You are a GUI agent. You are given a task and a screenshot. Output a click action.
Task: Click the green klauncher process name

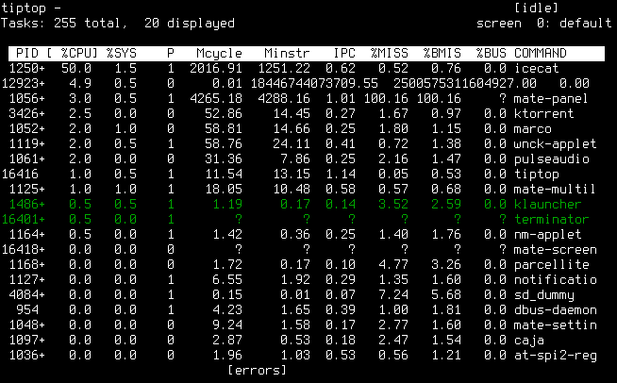(548, 205)
